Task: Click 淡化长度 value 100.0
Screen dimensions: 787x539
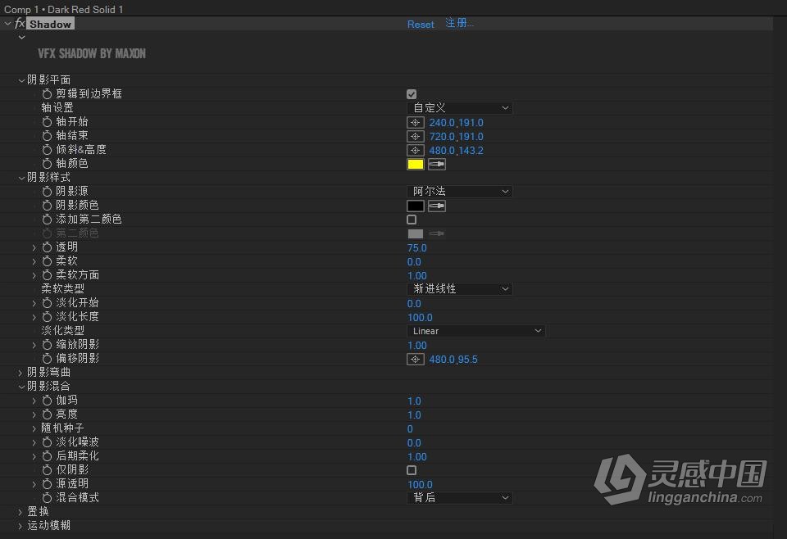Action: click(420, 317)
